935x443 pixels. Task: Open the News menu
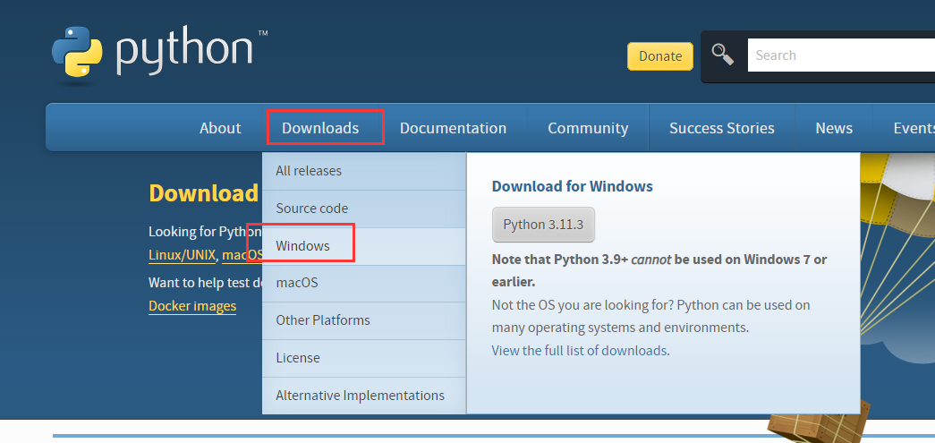834,128
